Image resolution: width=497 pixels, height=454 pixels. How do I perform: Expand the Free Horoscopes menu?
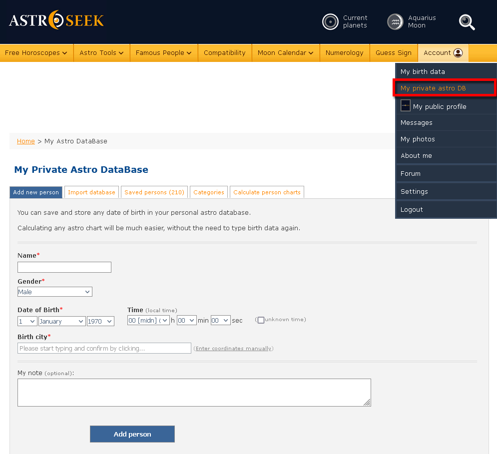coord(36,53)
